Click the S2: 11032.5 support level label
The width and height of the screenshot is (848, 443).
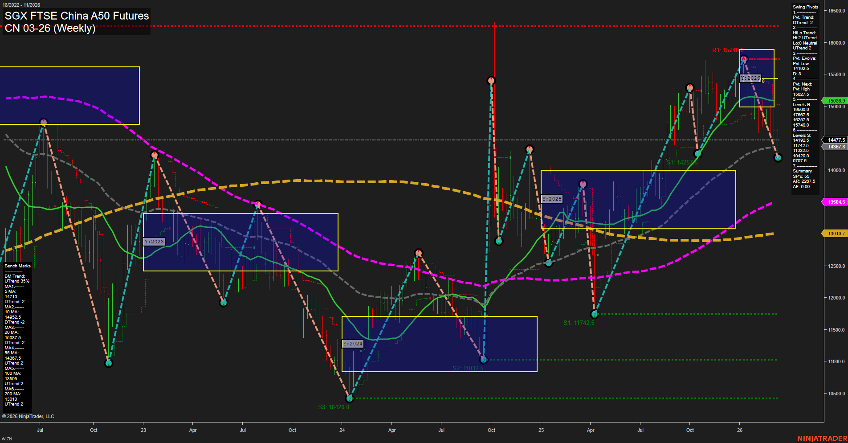pos(468,368)
